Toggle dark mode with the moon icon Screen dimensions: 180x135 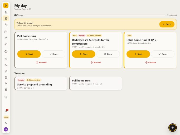point(6,123)
